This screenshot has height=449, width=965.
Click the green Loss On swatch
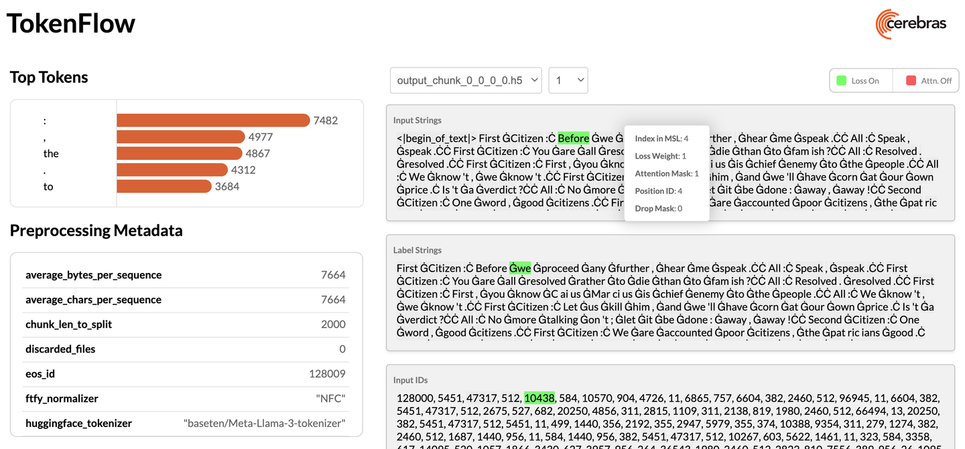pyautogui.click(x=842, y=80)
